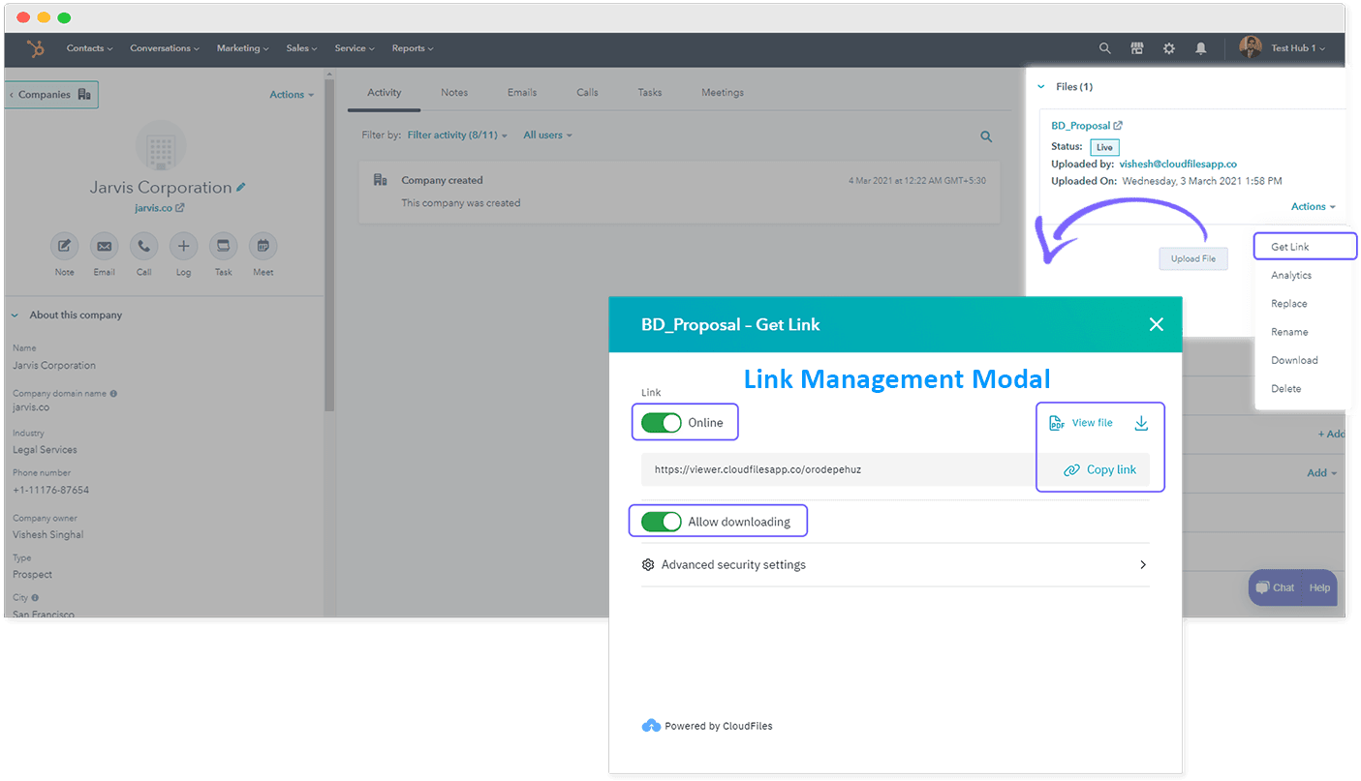
Task: Click the Help widget button
Action: [x=1320, y=587]
